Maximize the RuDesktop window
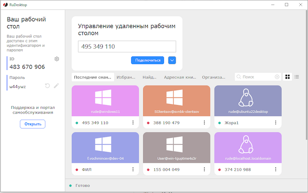This screenshot has width=308, height=193. 287,5
